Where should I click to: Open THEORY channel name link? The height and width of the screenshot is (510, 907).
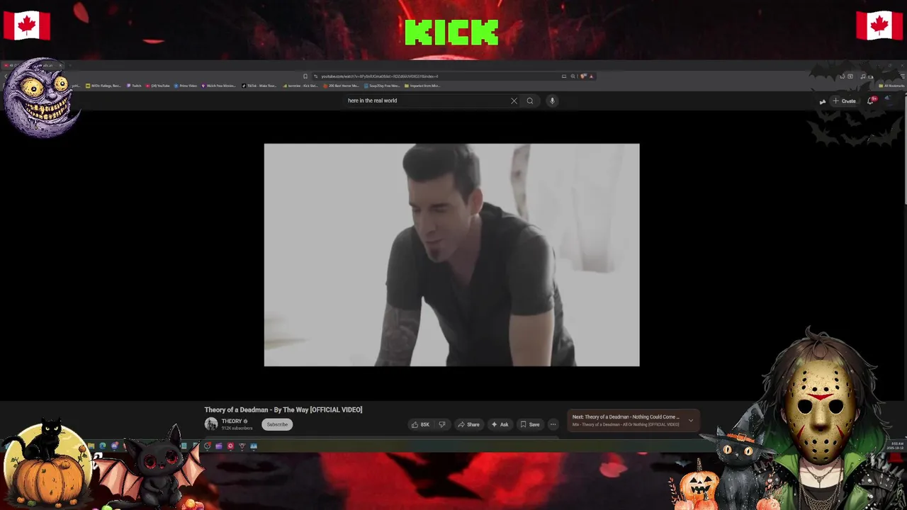233,421
